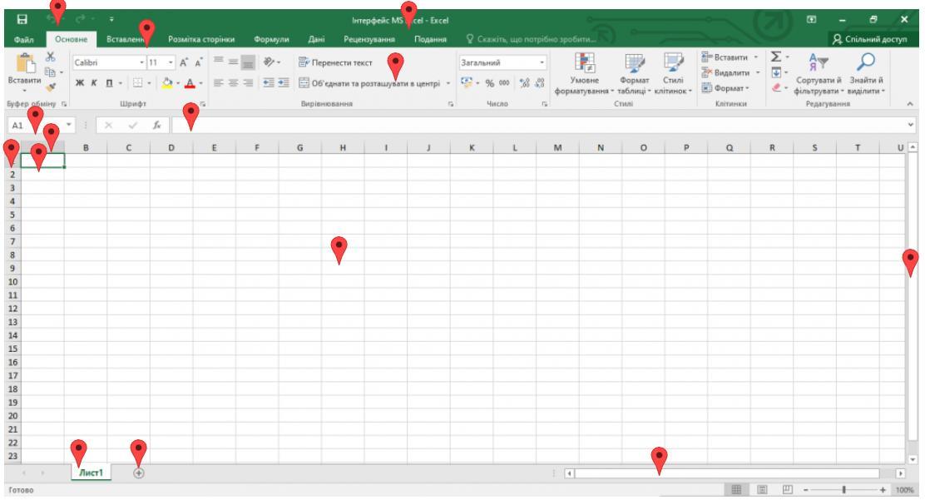Click the Формат cells button
This screenshot has height=500, width=925.
(x=725, y=88)
